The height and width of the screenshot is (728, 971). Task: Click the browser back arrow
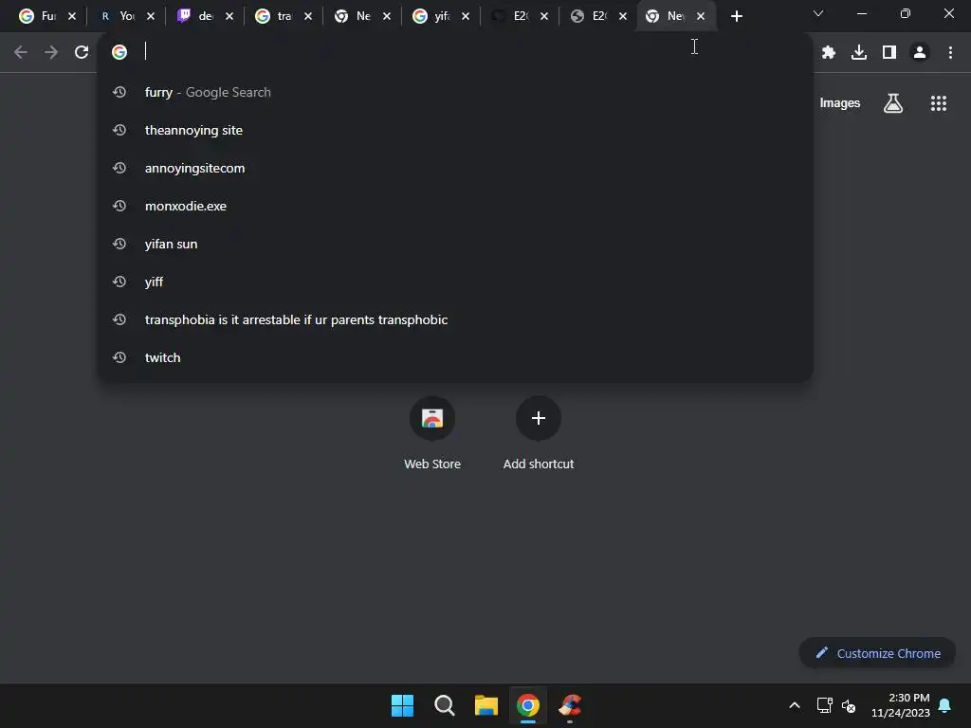[21, 53]
